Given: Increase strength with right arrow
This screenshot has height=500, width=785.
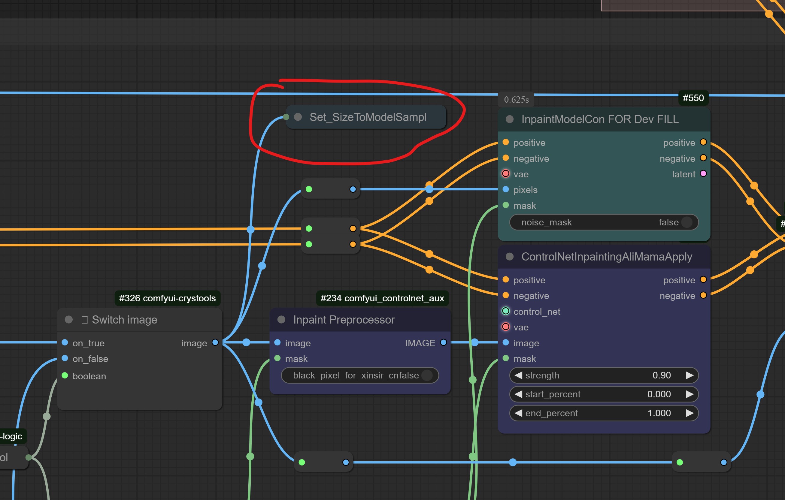Looking at the screenshot, I should [x=689, y=375].
